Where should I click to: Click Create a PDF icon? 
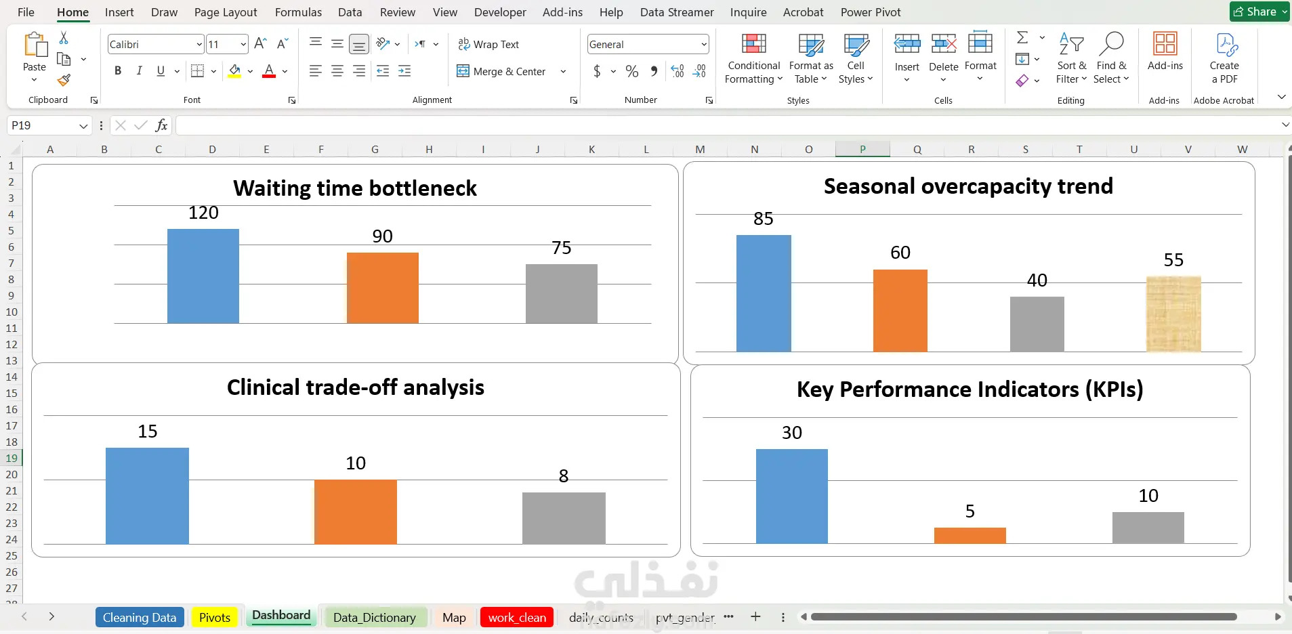coord(1224,58)
